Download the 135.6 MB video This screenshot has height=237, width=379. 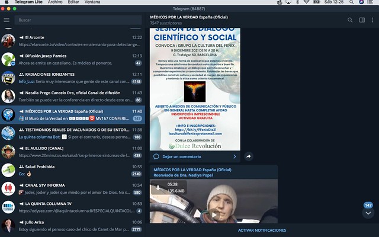click(x=158, y=188)
